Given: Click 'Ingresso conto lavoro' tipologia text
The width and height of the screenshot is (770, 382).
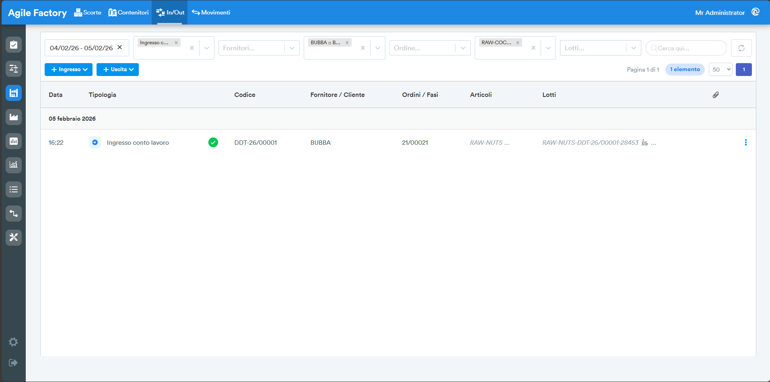Looking at the screenshot, I should tap(138, 143).
